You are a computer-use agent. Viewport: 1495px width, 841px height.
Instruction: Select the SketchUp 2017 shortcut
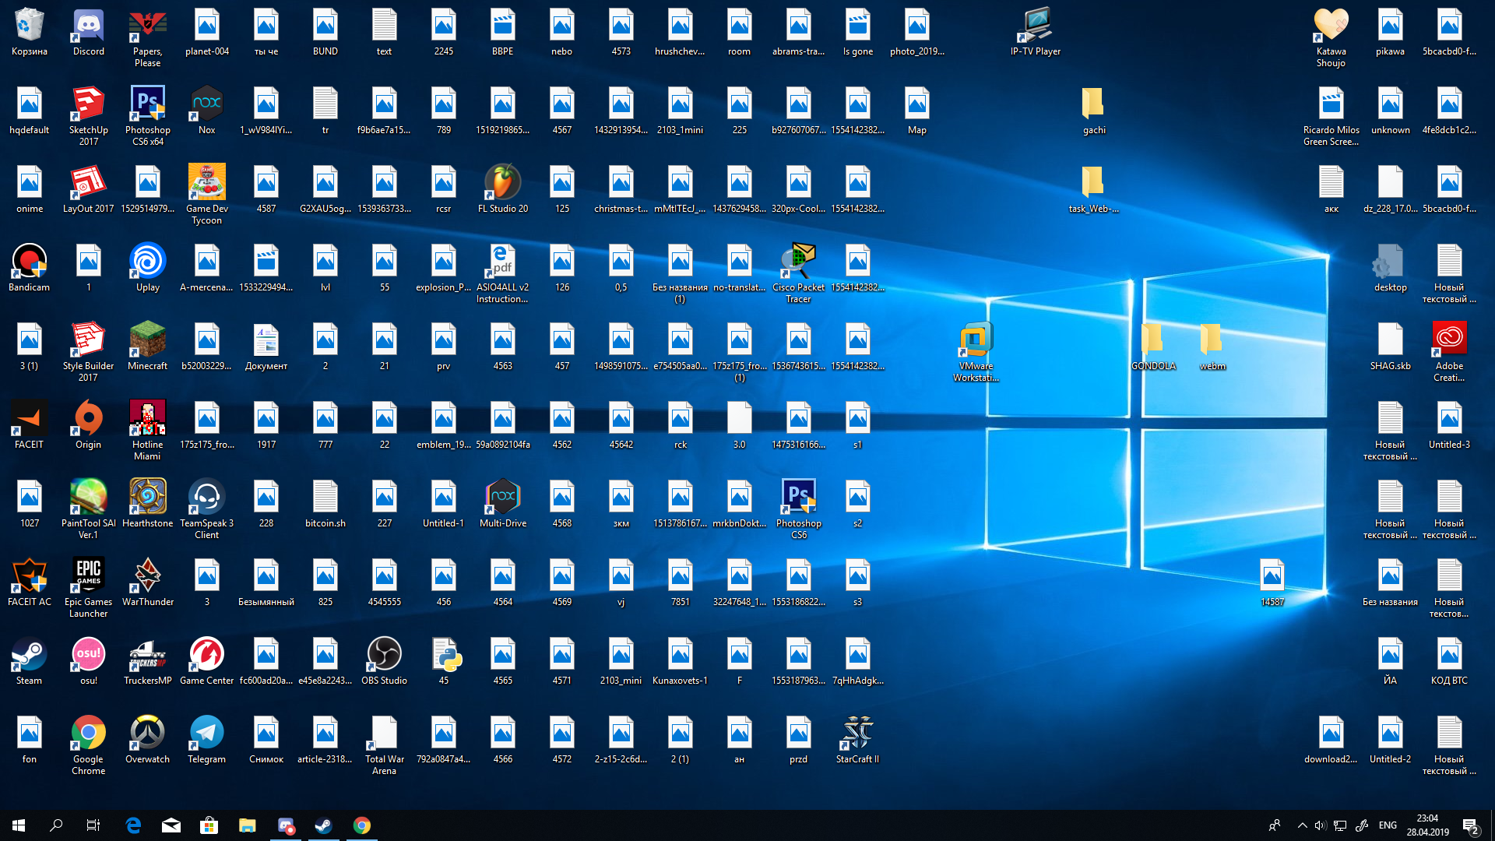(x=89, y=117)
